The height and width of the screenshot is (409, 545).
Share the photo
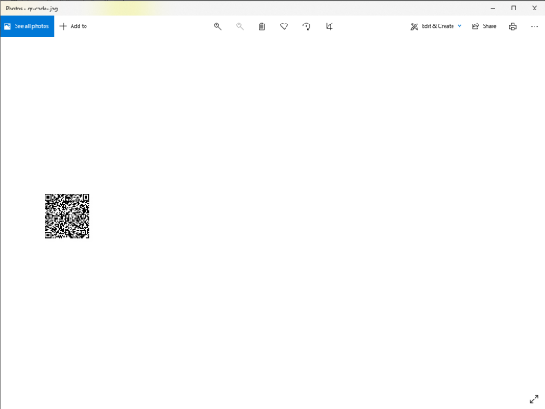484,26
